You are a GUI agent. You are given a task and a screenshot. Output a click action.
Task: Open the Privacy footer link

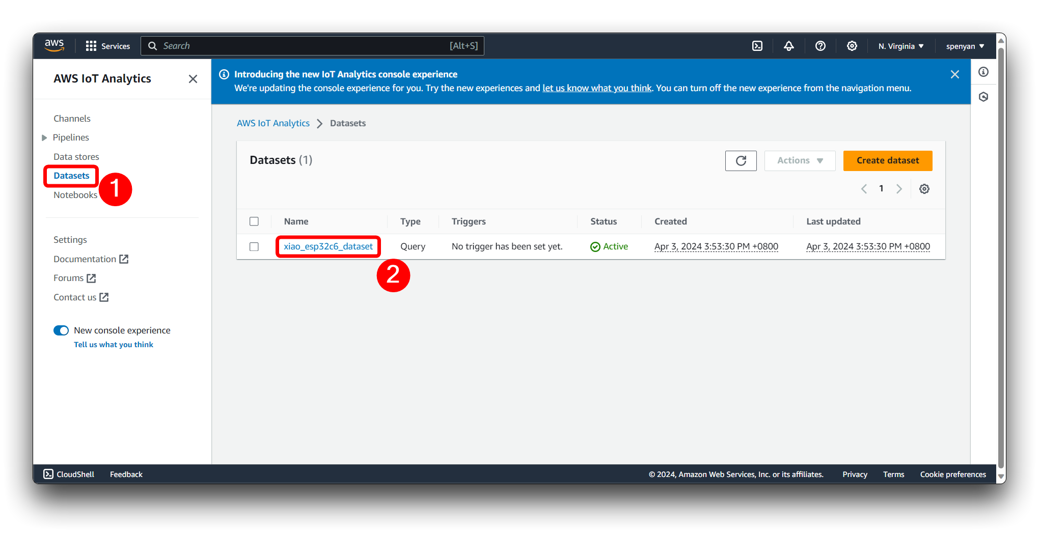point(855,474)
